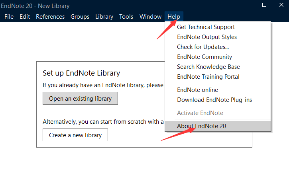Open EndNote Community from Help menu
This screenshot has height=185, width=289.
[218, 57]
